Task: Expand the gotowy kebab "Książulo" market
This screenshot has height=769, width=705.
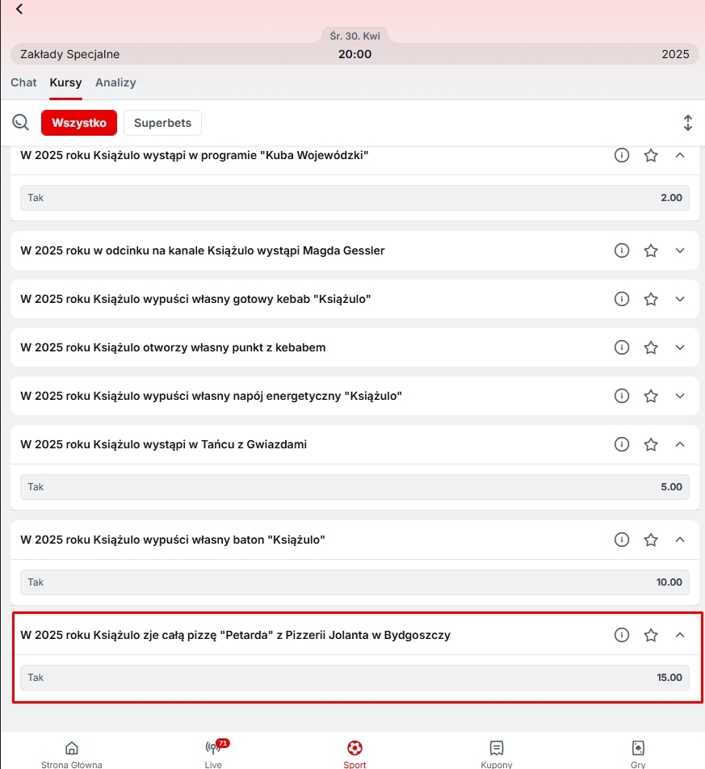Action: tap(679, 300)
